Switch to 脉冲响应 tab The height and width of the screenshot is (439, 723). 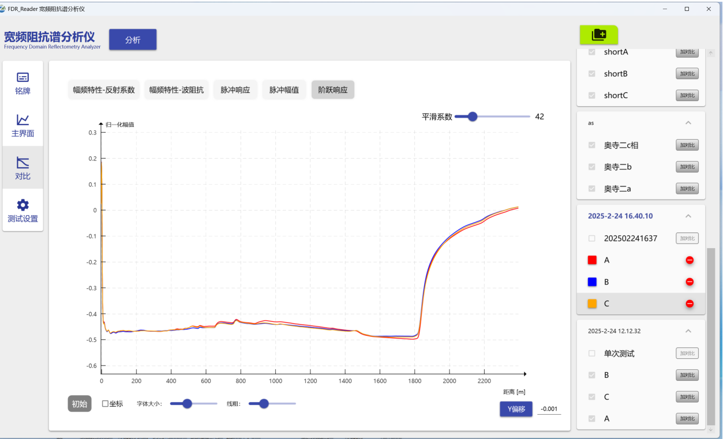pyautogui.click(x=235, y=90)
